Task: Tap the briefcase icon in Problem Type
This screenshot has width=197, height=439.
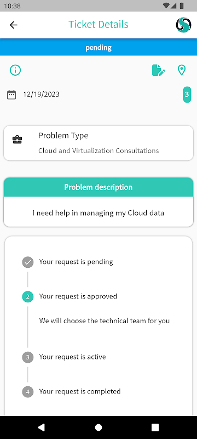Action: [18, 140]
